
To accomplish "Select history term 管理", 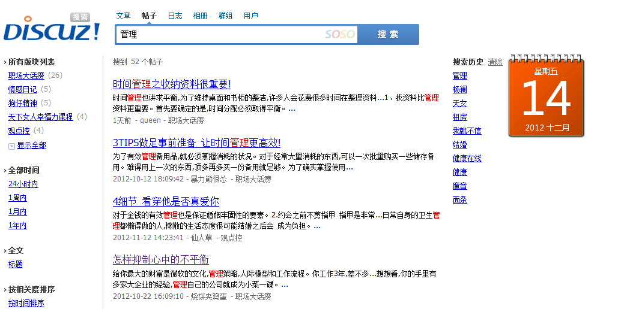I will (459, 75).
